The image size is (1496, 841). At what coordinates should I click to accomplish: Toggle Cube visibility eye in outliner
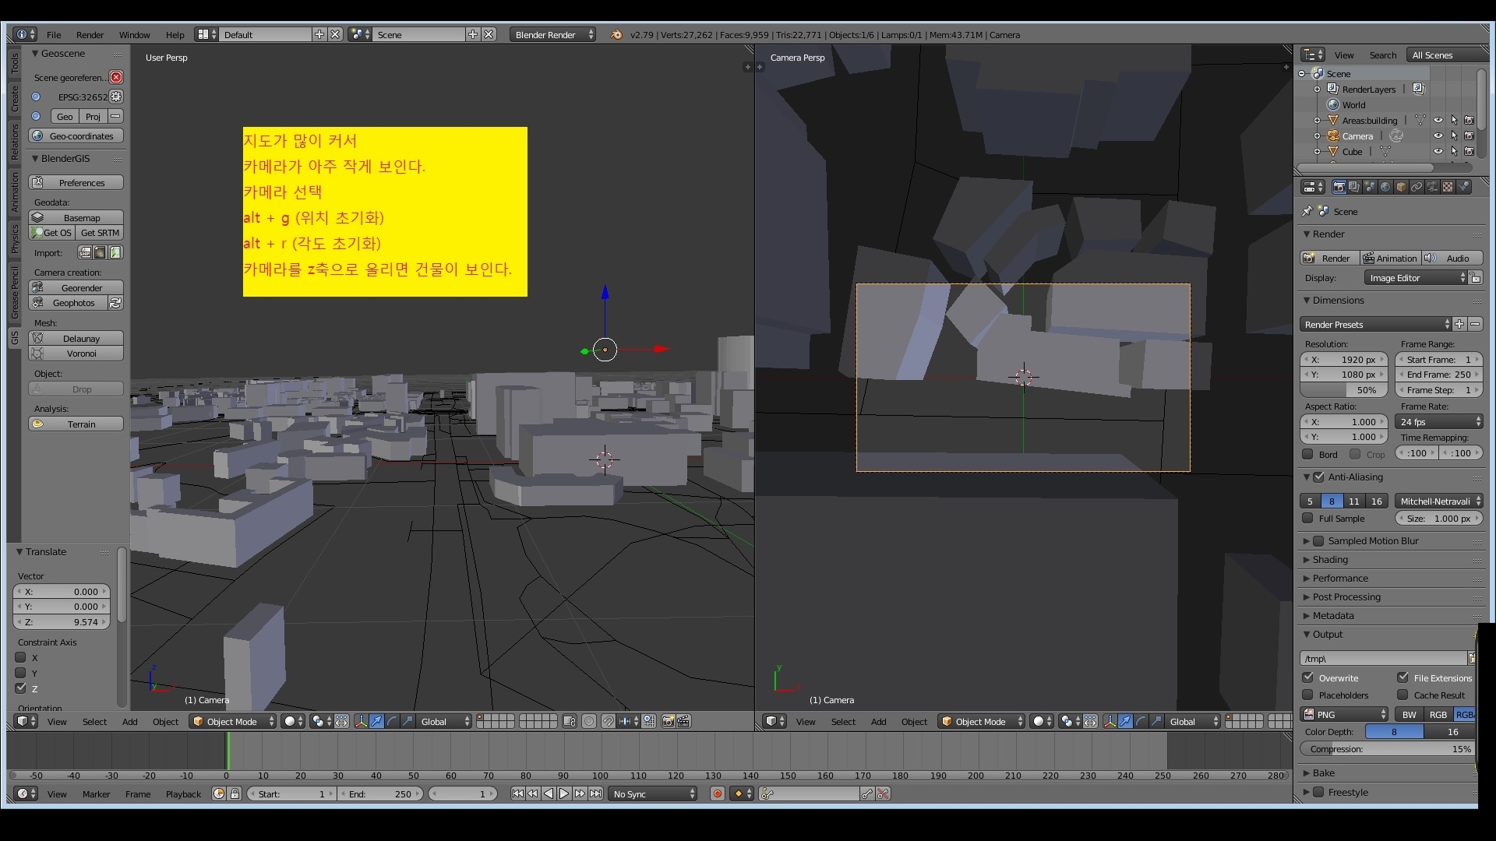click(1438, 151)
